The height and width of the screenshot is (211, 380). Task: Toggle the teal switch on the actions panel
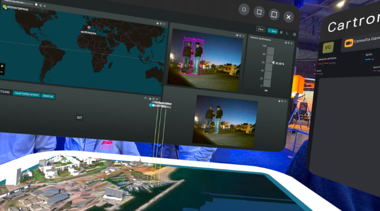(152, 106)
